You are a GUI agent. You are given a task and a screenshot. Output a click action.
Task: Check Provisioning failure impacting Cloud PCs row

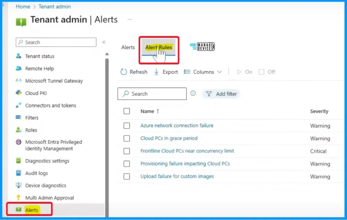[x=127, y=164]
